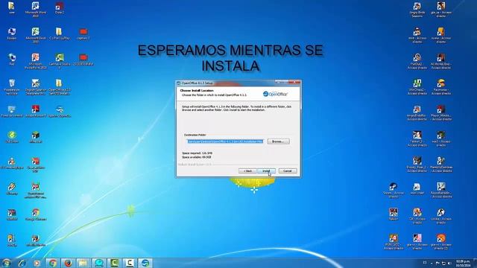
Task: Open the Windows Explorer folder taskbar icon
Action: (x=83, y=263)
